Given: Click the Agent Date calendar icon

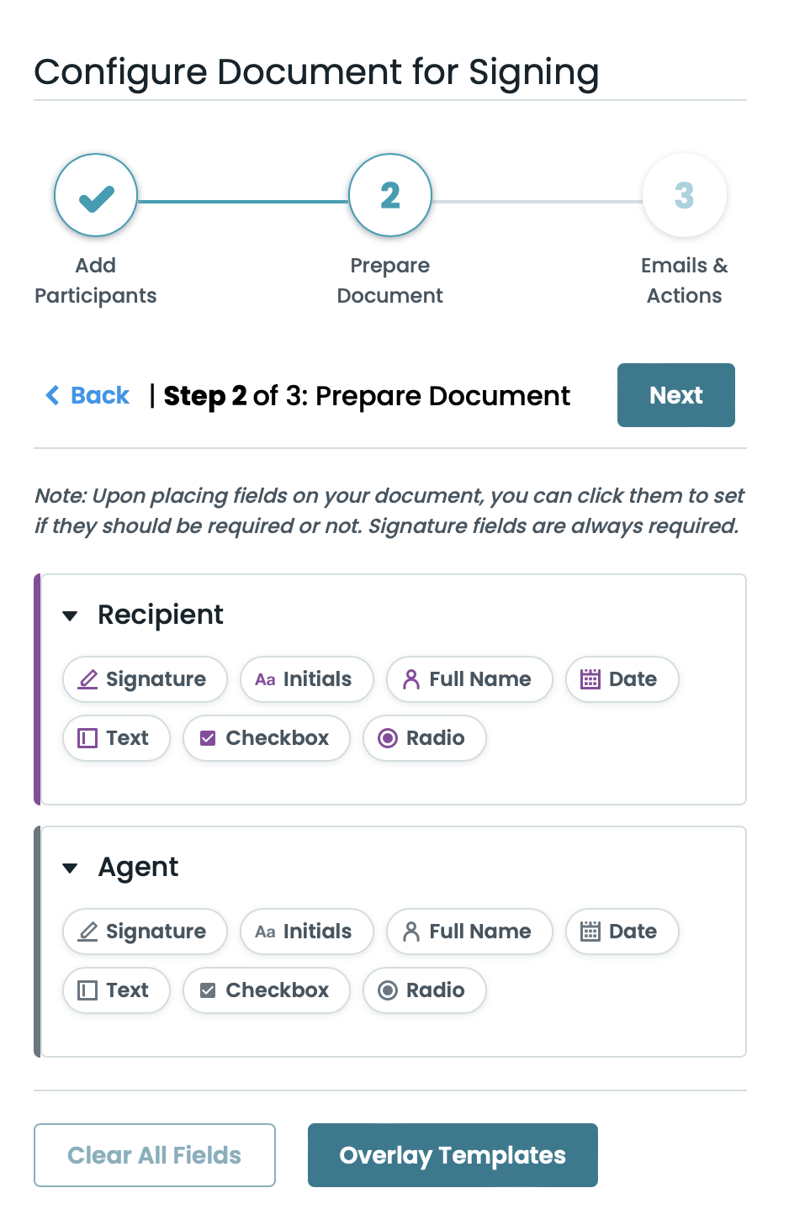Looking at the screenshot, I should (x=590, y=932).
